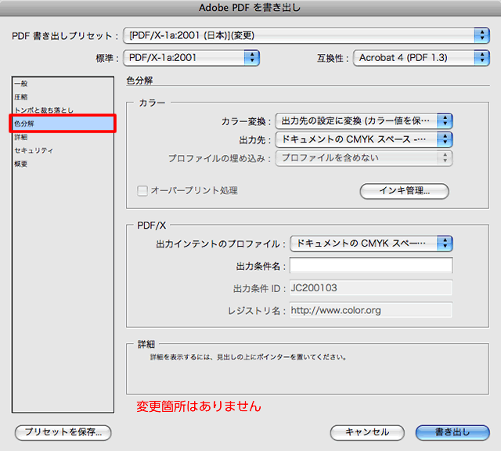Image resolution: width=501 pixels, height=451 pixels.
Task: Click the インキ管理... button
Action: tap(404, 191)
